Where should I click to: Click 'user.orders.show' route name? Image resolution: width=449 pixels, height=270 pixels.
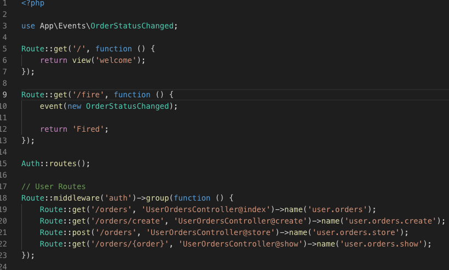coord(381,244)
